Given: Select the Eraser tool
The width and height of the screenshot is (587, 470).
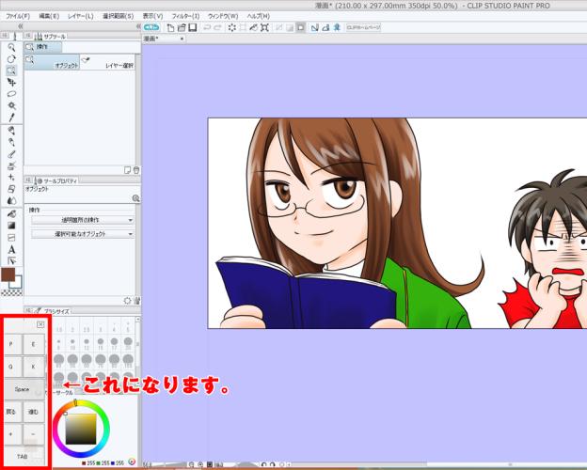Looking at the screenshot, I should tap(11, 189).
